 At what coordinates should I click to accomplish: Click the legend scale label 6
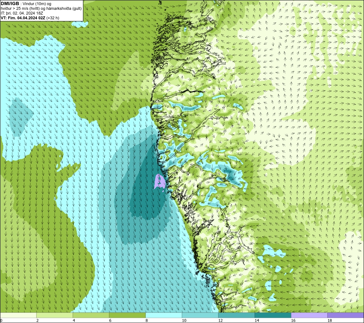click(110, 321)
